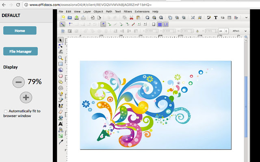Select the Star polygon tool
Viewport: 260px width, 162px height.
61,82
